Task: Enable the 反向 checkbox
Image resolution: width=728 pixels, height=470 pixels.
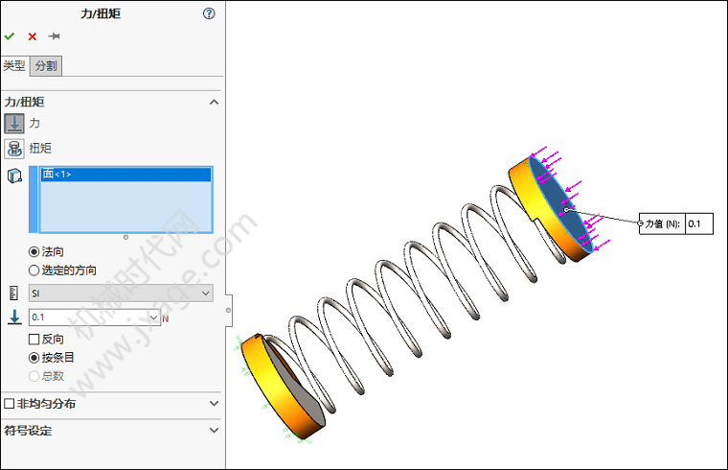Action: click(34, 339)
